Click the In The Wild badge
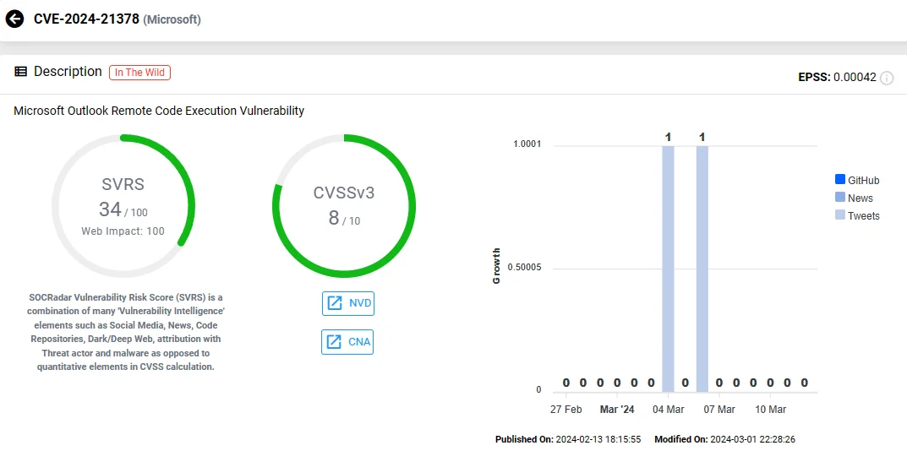Screen dimensions: 907x451 pos(140,73)
